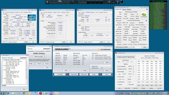
Task: Toggle Chipset Clock Mod checkbox
Action: [118, 69]
